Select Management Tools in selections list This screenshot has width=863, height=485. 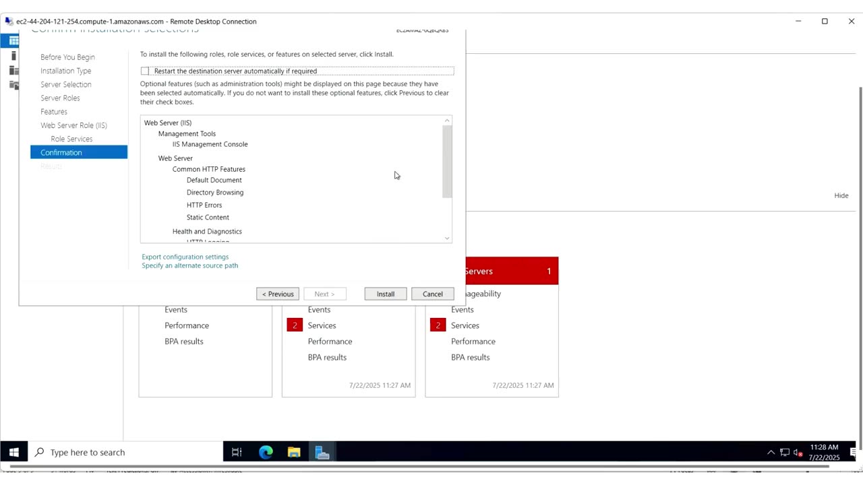(x=187, y=133)
